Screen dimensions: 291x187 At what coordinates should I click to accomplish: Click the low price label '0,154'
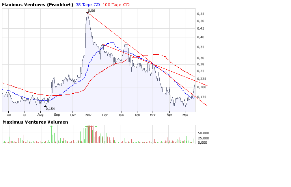[50, 109]
